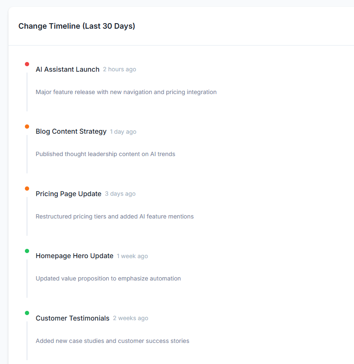Image resolution: width=354 pixels, height=364 pixels.
Task: Click the thought leadership content description
Action: pos(105,154)
